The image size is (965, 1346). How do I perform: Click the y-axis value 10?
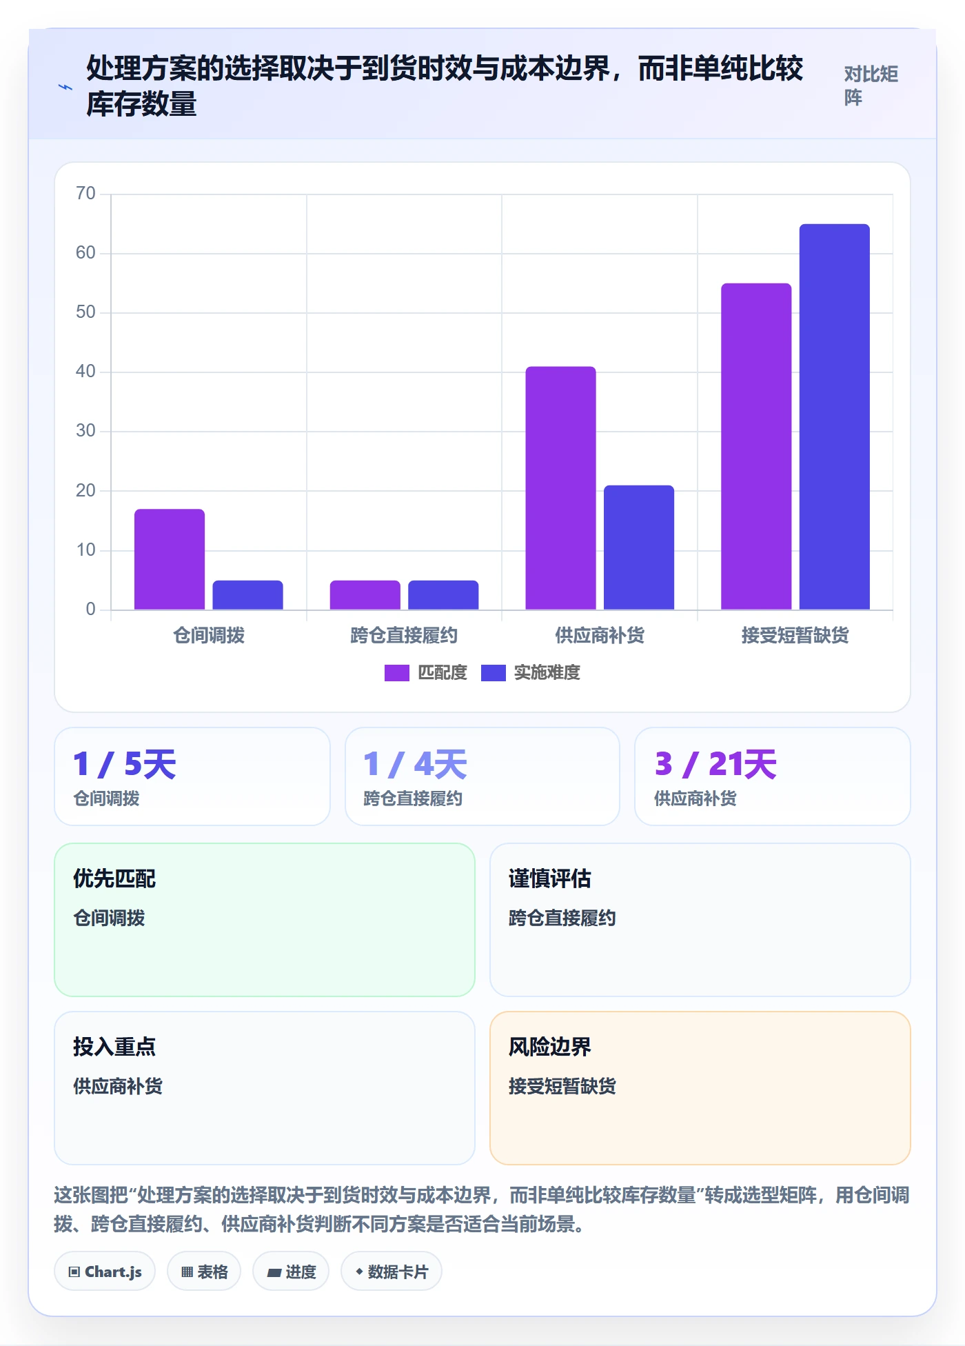(x=85, y=550)
